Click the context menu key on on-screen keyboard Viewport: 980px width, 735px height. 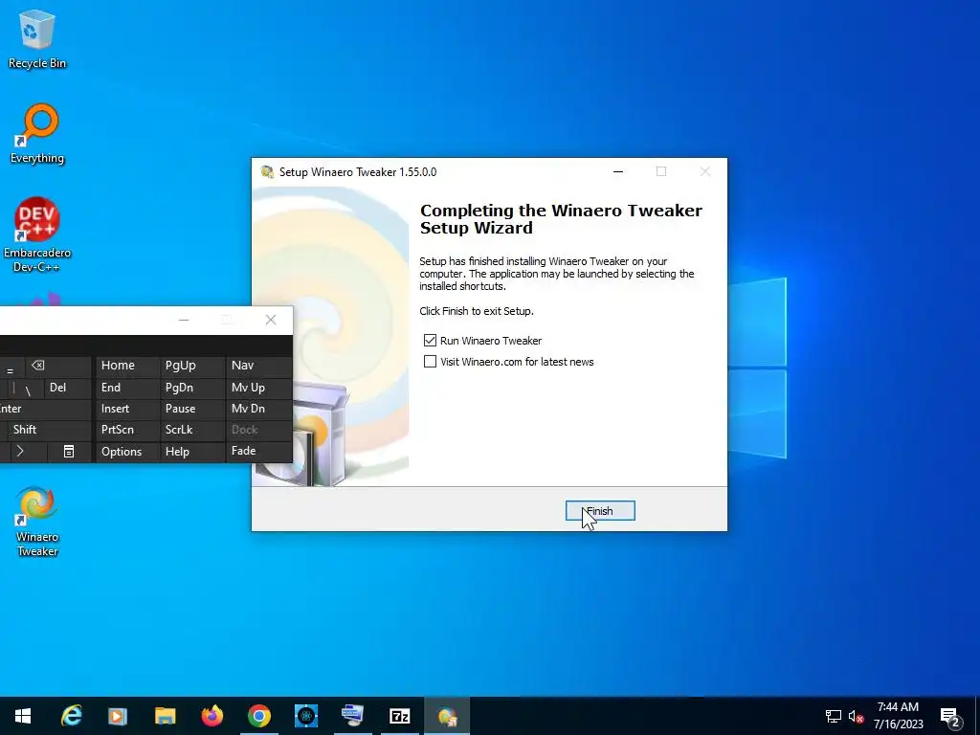69,452
